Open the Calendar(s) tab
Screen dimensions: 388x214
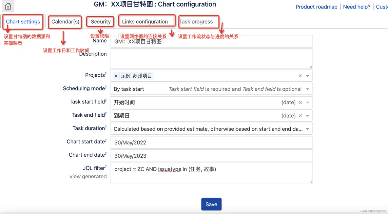coord(65,22)
